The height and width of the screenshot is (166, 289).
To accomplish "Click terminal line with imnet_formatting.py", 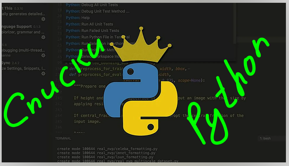I will (x=106, y=153).
